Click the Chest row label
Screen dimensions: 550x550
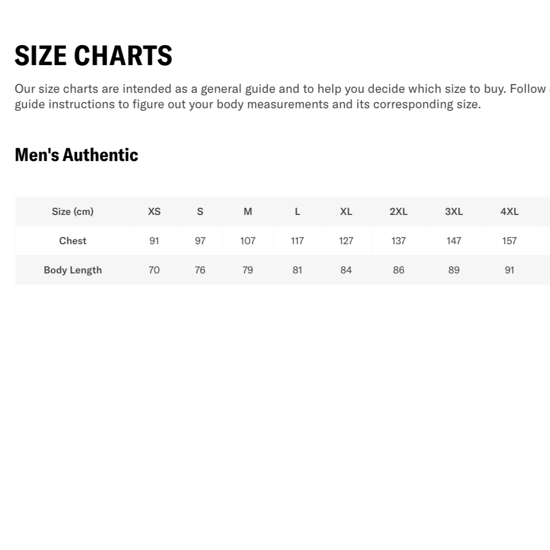tap(73, 241)
